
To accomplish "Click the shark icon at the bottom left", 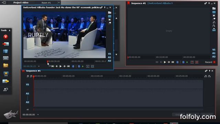I will [x=11, y=114].
